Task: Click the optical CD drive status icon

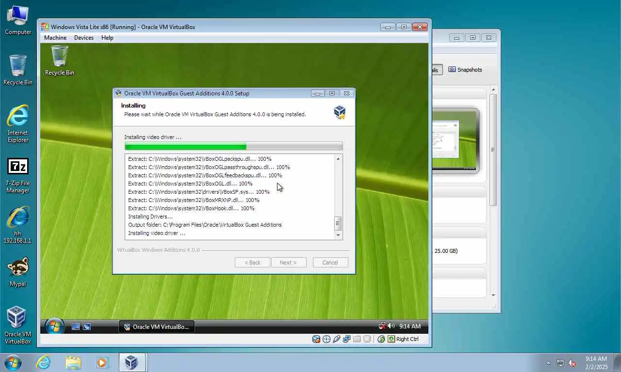Action: click(327, 339)
